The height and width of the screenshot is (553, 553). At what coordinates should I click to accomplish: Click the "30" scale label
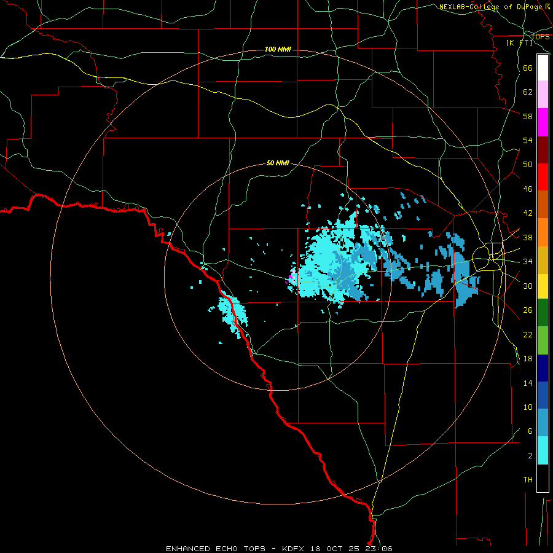tap(528, 286)
